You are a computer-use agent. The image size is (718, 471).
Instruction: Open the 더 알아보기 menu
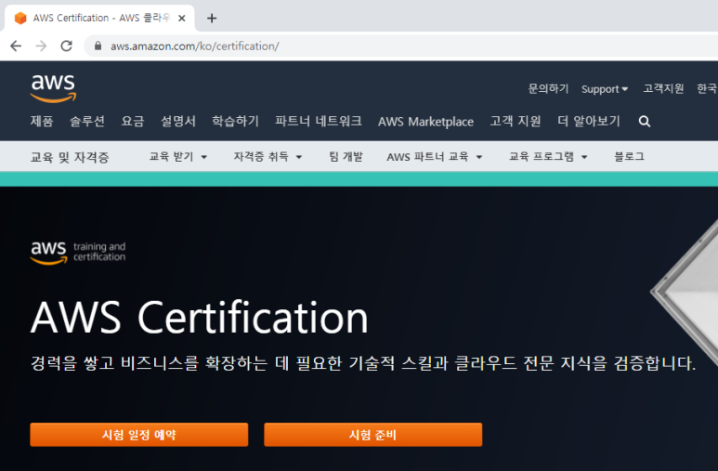coord(588,122)
